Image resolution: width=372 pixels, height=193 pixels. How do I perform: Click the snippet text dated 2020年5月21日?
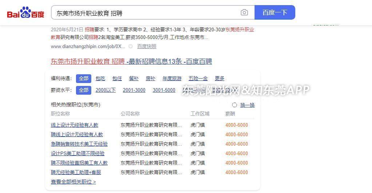(152, 34)
